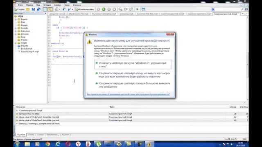The height and width of the screenshot is (147, 262).
Task: Click the Pause debugging toolbar icon
Action: (x=109, y=9)
